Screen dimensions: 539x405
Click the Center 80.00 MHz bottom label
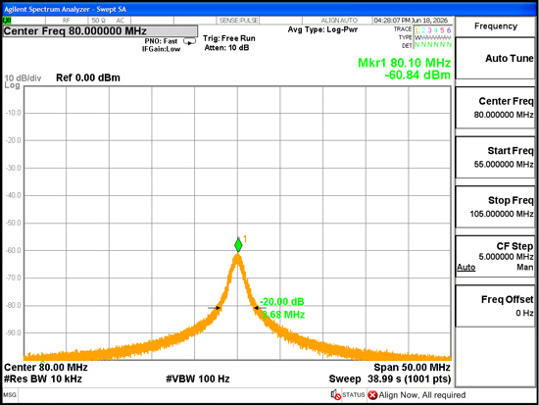46,368
